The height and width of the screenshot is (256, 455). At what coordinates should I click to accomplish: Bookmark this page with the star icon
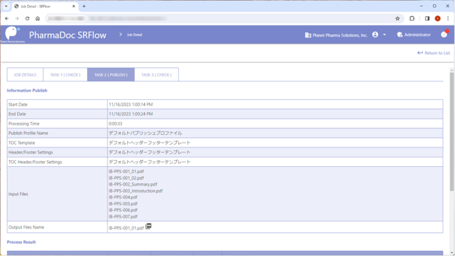click(398, 18)
